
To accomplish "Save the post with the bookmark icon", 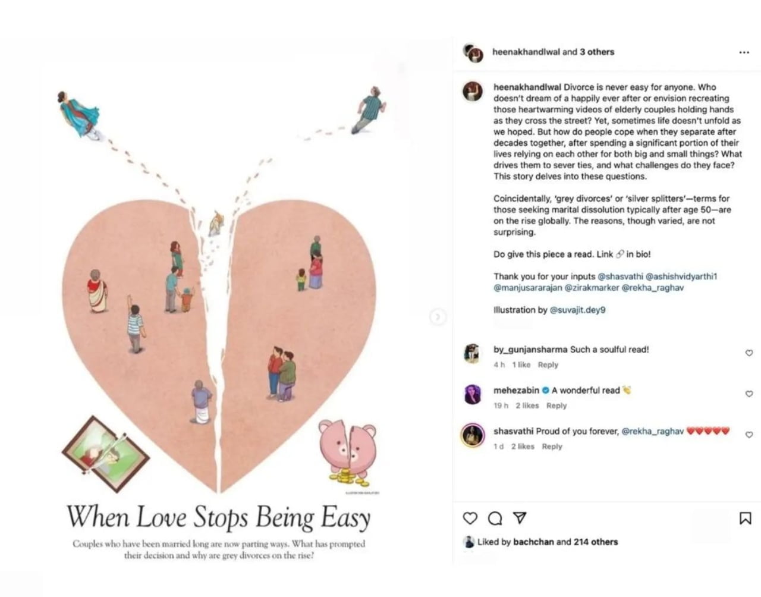I will coord(745,519).
